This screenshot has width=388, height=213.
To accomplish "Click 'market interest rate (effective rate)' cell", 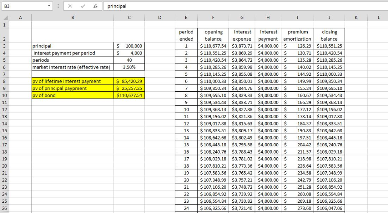I will (x=72, y=67).
